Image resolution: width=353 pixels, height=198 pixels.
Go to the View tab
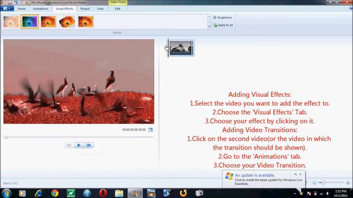point(100,9)
